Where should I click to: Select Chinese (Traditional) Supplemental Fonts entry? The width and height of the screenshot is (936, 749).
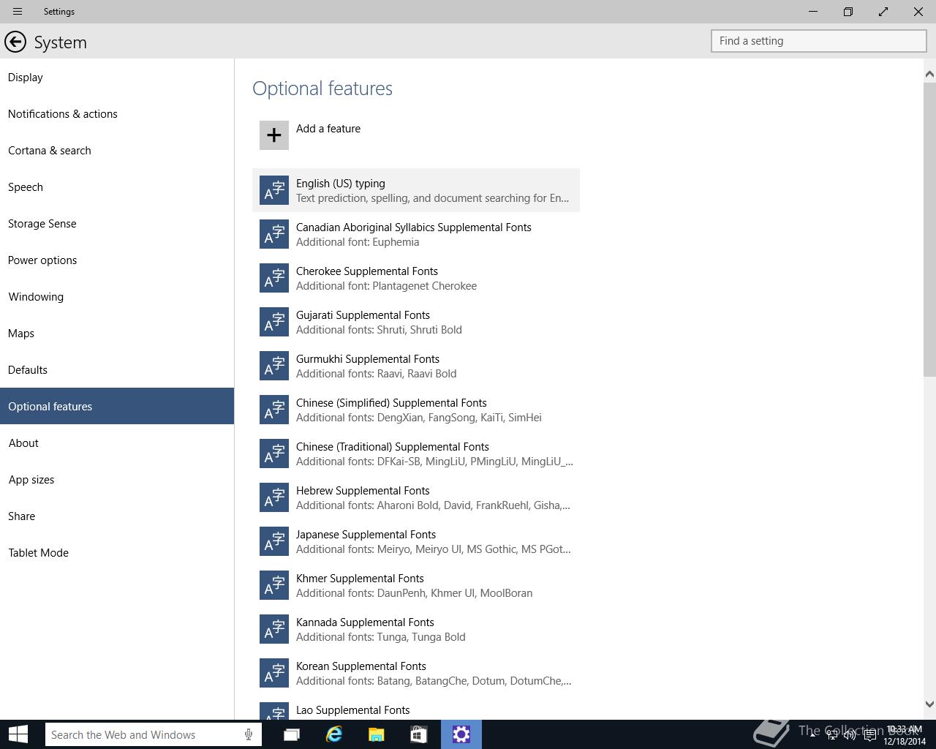(x=416, y=453)
